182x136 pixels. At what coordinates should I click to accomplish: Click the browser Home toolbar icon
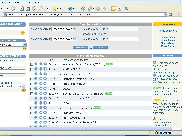(x=34, y=9)
